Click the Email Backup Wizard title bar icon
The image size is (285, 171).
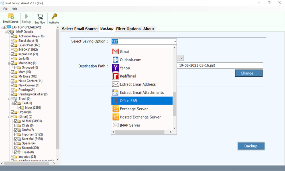coord(2,3)
